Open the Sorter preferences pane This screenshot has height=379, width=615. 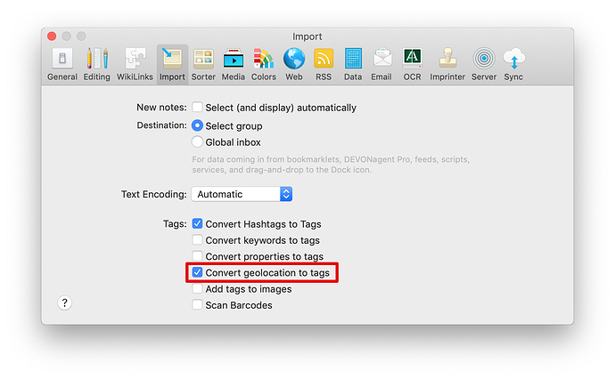pos(203,64)
